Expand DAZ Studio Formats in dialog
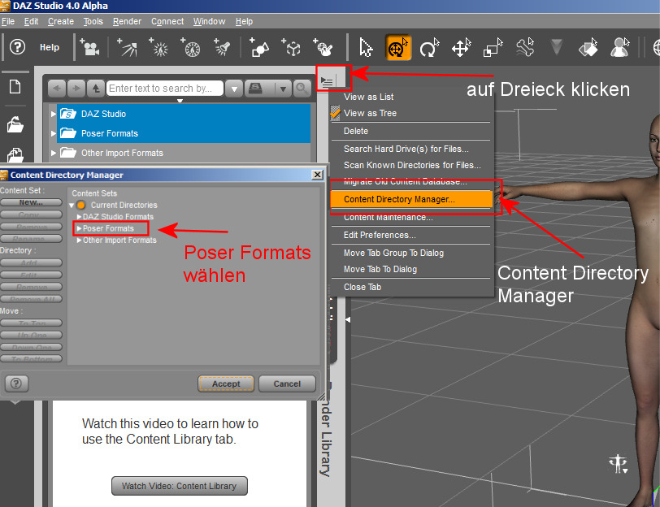This screenshot has height=507, width=660. coord(79,217)
